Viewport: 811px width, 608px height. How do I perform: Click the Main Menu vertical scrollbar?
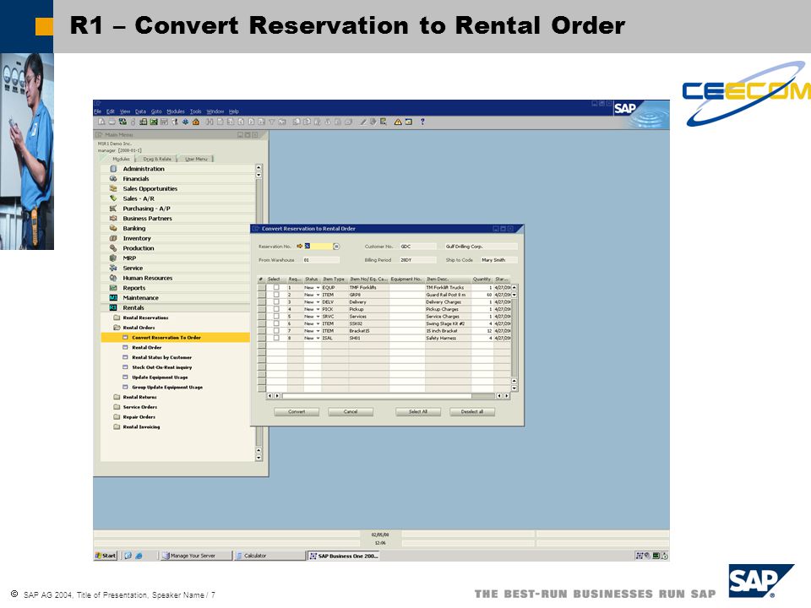pos(259,312)
